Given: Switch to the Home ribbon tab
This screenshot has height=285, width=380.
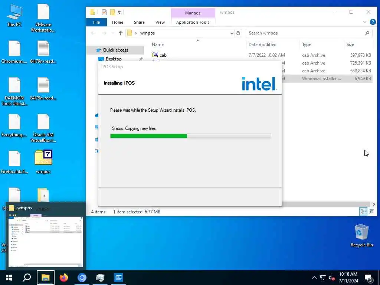Looking at the screenshot, I should pos(118,22).
